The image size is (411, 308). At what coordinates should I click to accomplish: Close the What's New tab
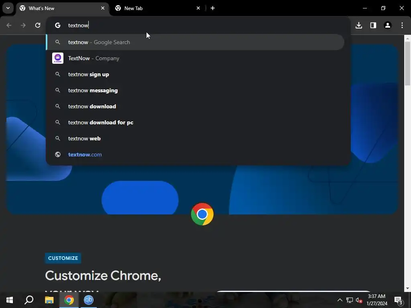(x=103, y=8)
